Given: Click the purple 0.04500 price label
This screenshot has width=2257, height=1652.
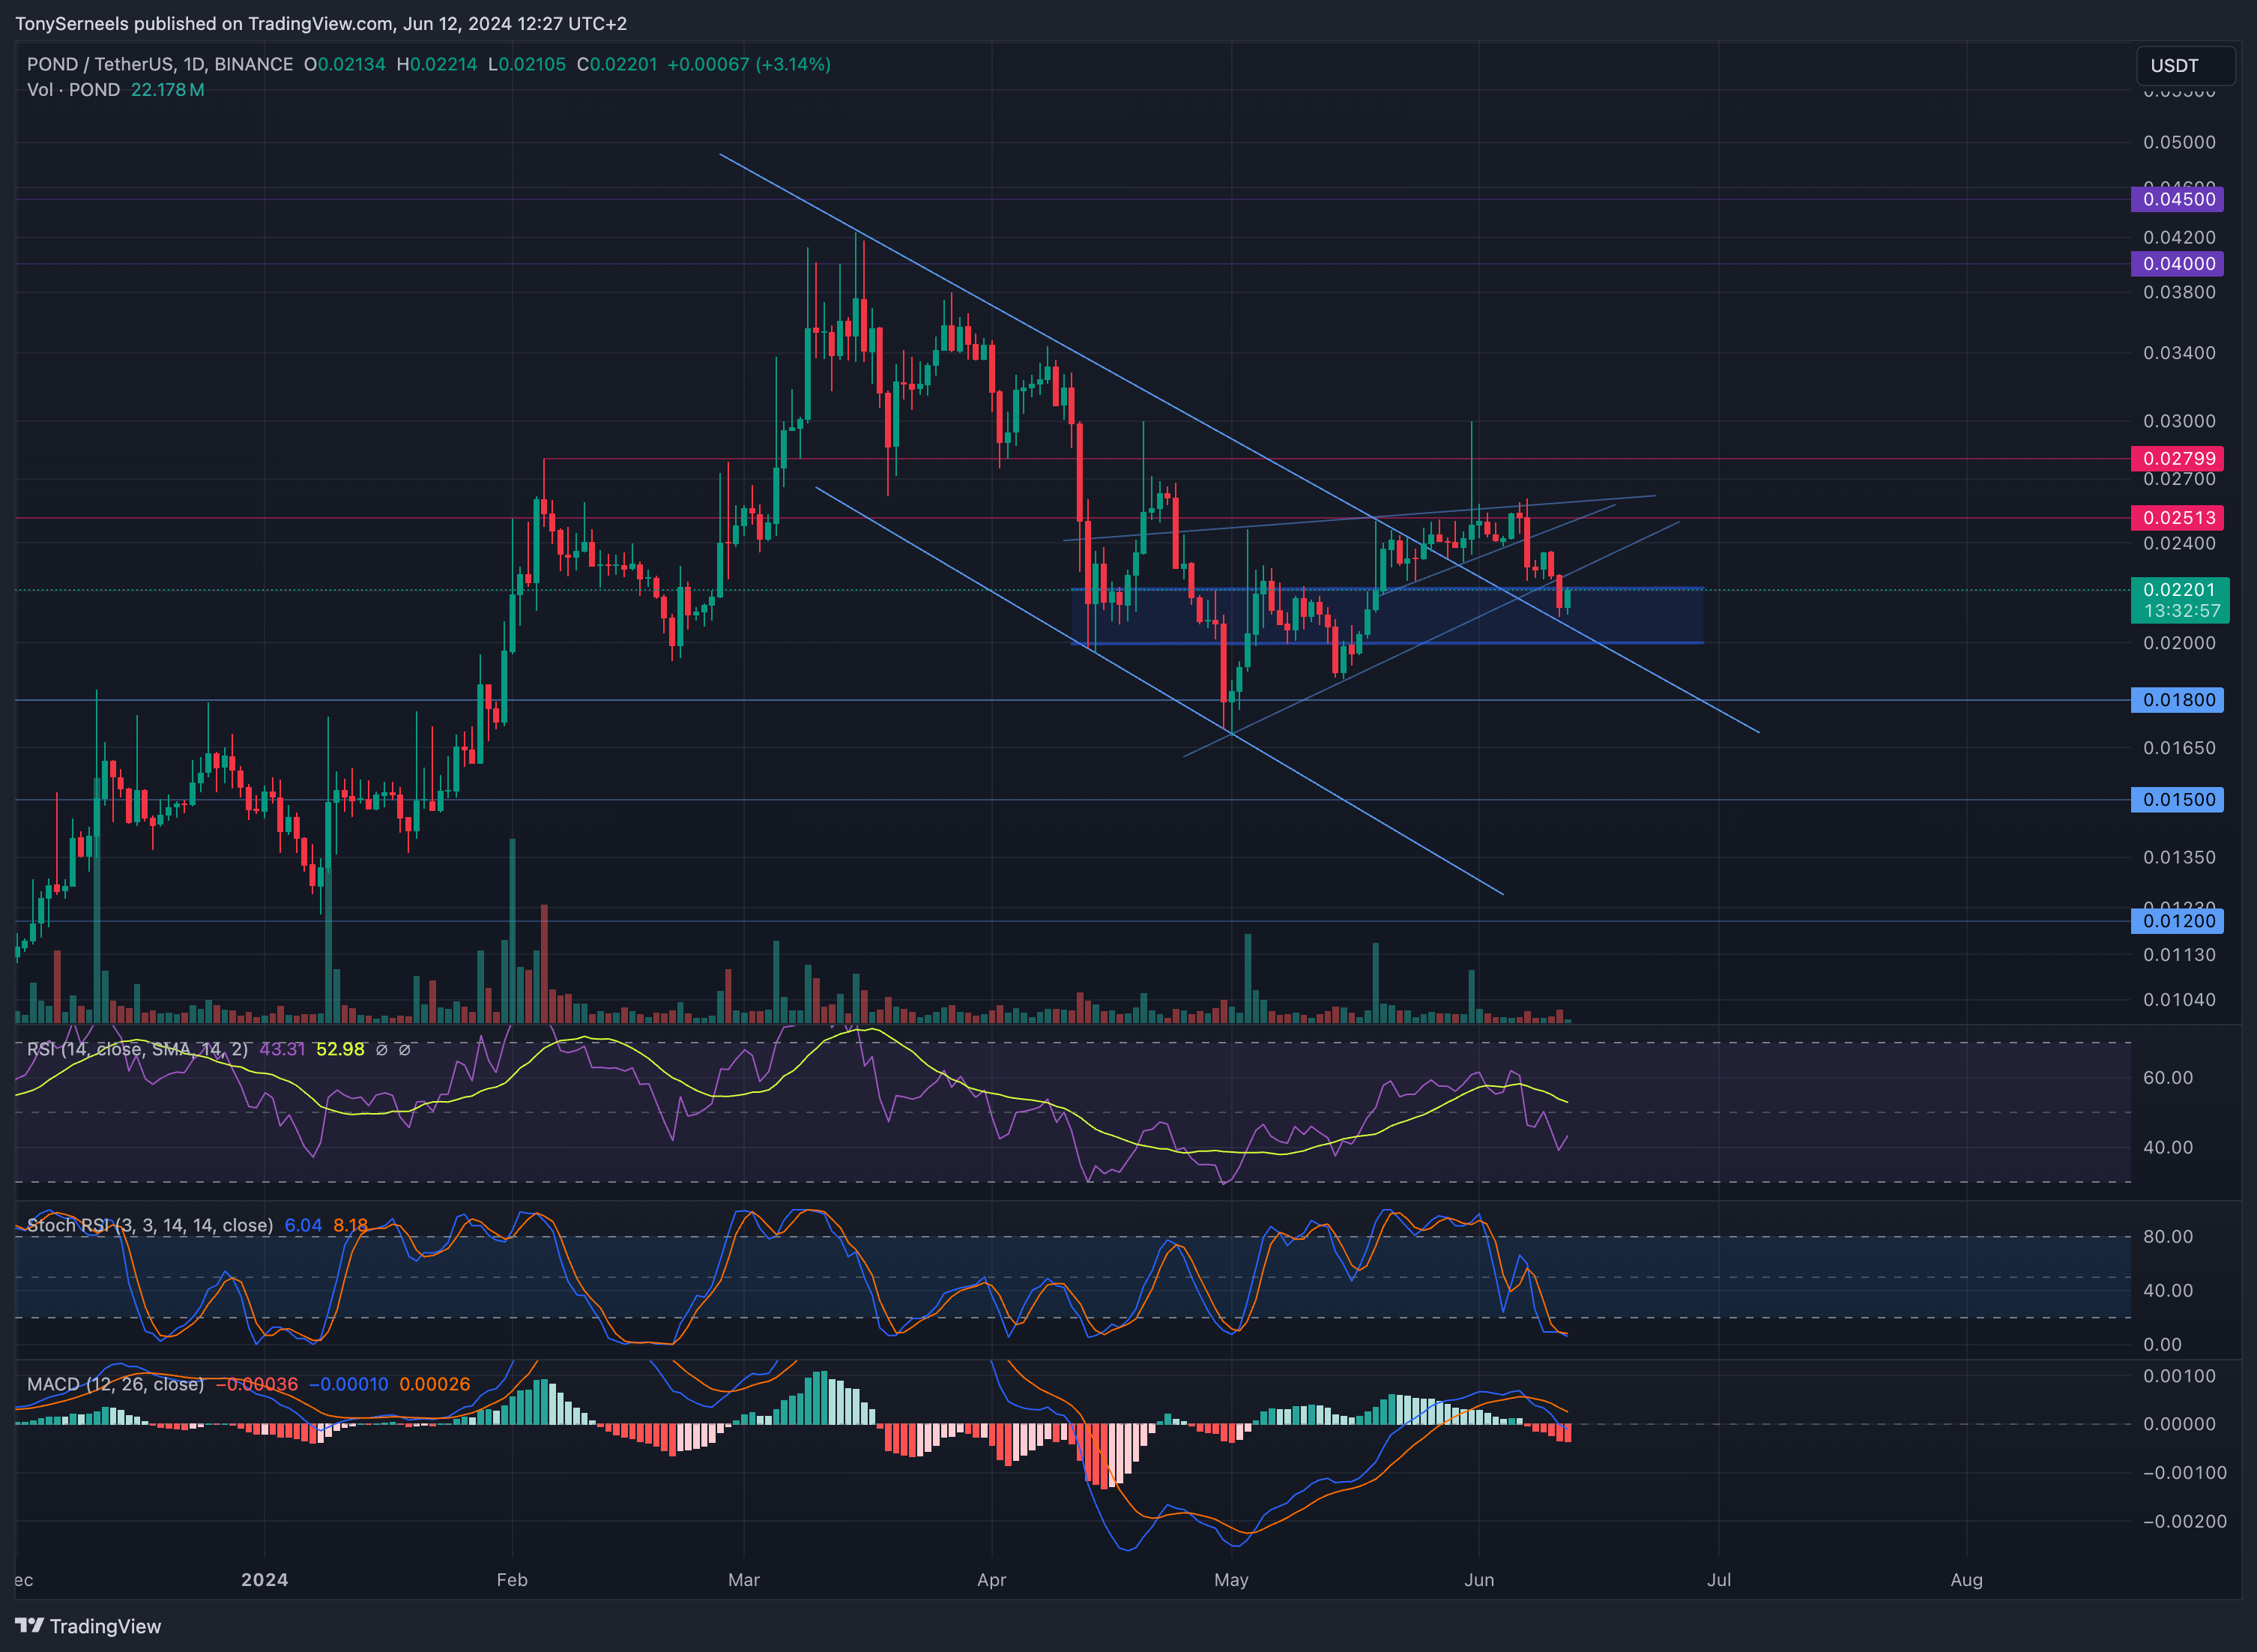Looking at the screenshot, I should coord(2178,199).
